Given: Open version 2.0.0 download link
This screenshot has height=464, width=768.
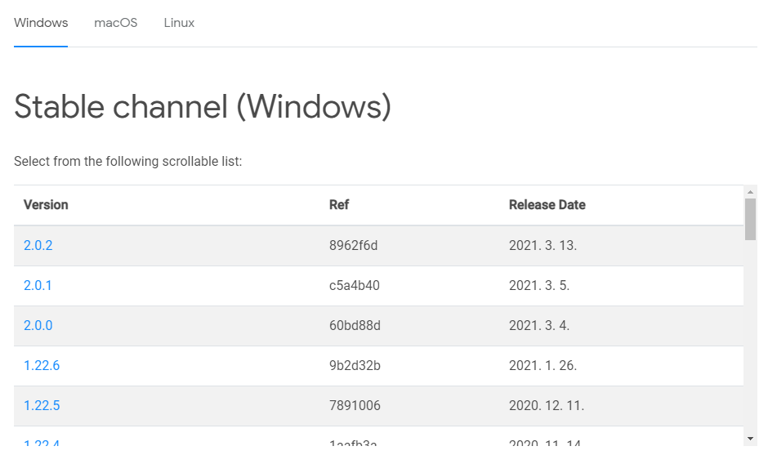Looking at the screenshot, I should [x=38, y=325].
